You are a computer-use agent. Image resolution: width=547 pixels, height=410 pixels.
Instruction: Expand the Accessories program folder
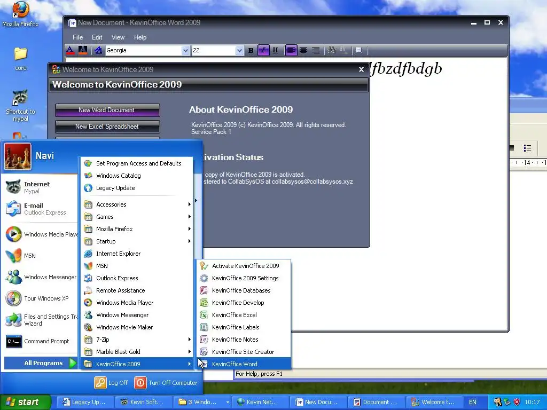coord(137,204)
